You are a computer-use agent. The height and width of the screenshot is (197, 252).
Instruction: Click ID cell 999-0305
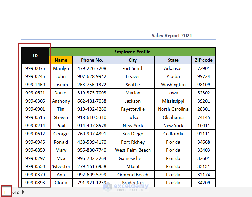pos(35,101)
